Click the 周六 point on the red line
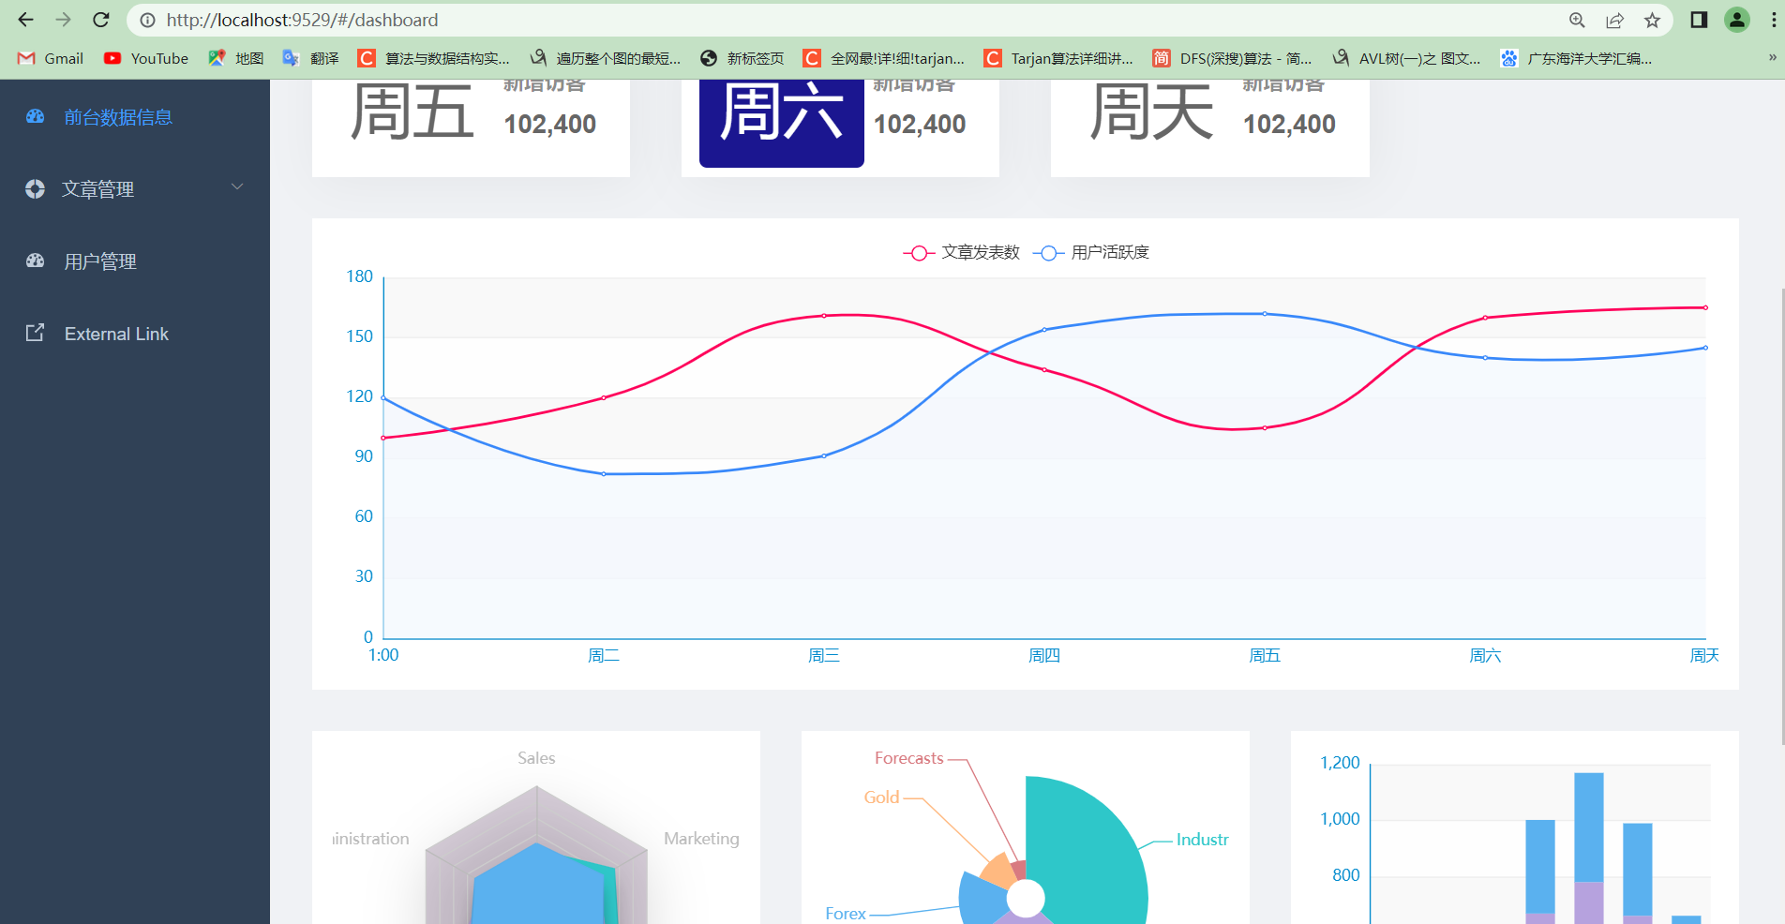Screen dimensions: 1785x924 (1485, 318)
